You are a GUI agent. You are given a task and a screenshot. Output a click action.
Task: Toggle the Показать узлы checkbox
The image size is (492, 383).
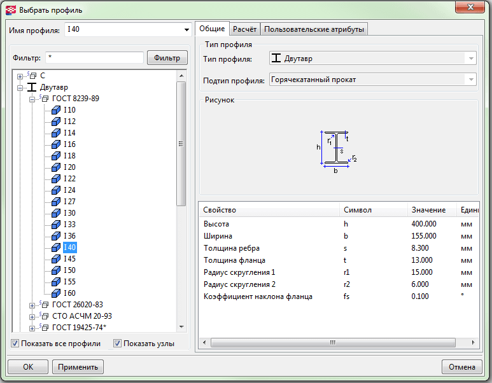point(117,344)
